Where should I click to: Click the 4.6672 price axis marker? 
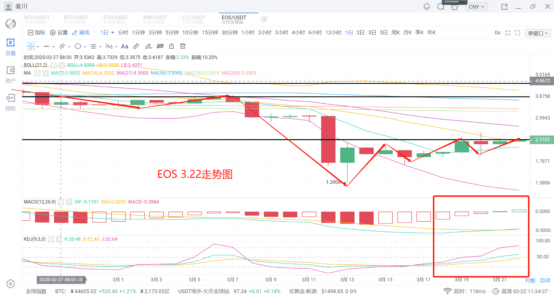[x=542, y=81]
